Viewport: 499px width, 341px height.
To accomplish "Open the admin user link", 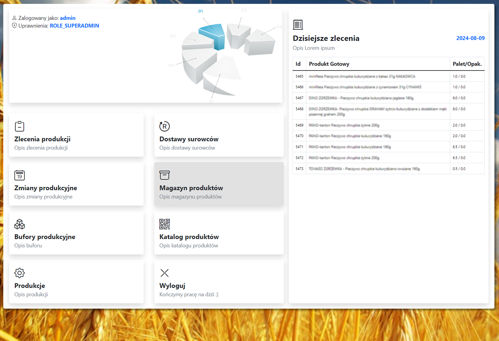I will tap(67, 18).
